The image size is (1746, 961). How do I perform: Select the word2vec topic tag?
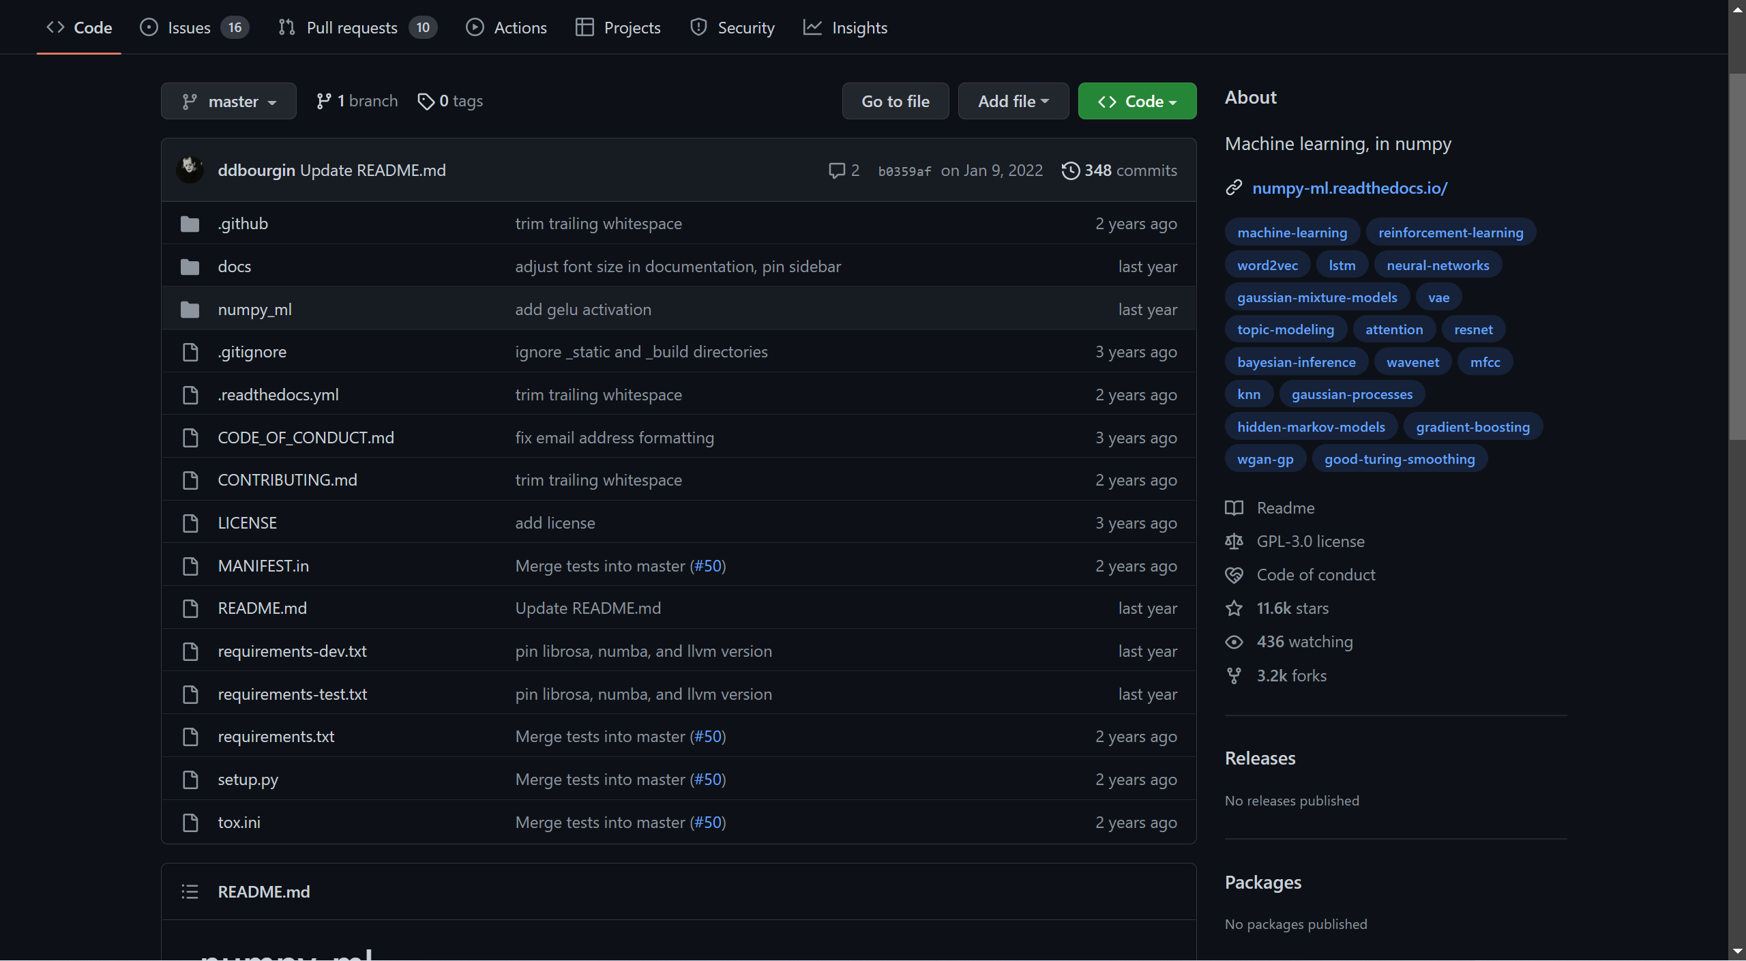click(1267, 265)
